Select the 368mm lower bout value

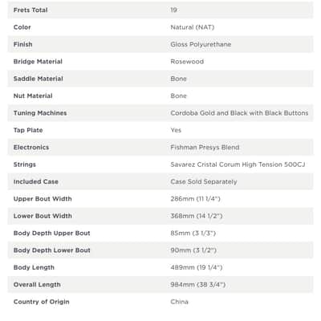click(x=197, y=216)
